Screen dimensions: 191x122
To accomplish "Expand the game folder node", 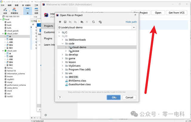I will [x=62, y=58].
